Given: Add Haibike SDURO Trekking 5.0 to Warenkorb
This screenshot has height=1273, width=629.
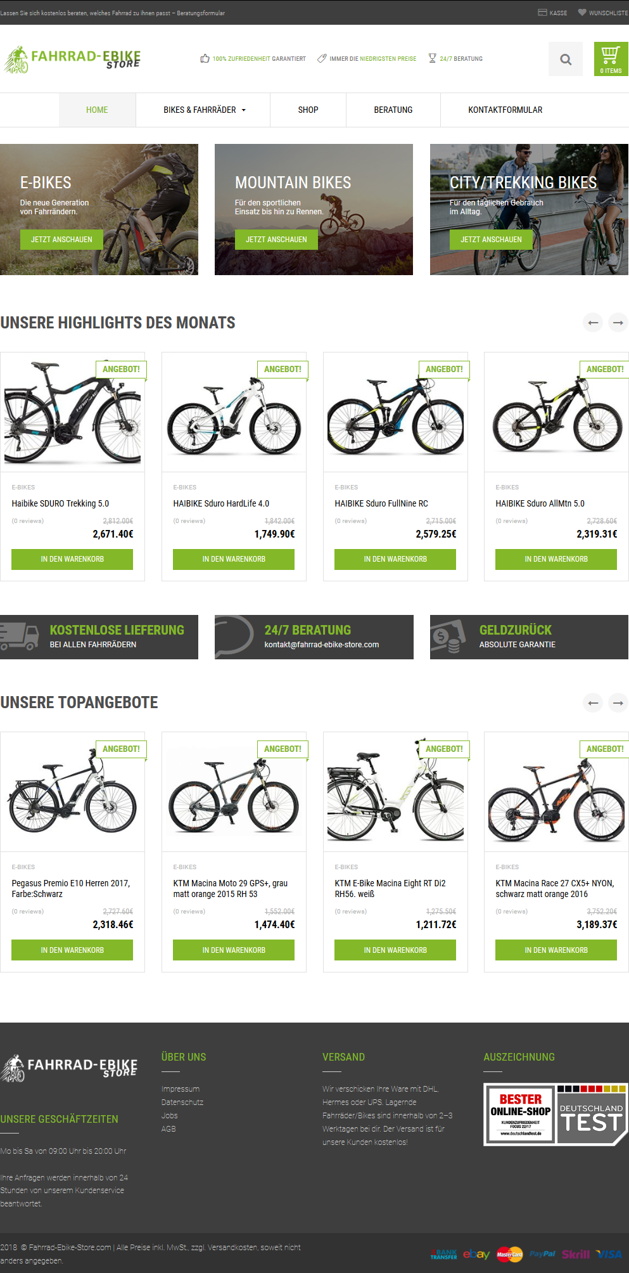Looking at the screenshot, I should coord(72,559).
